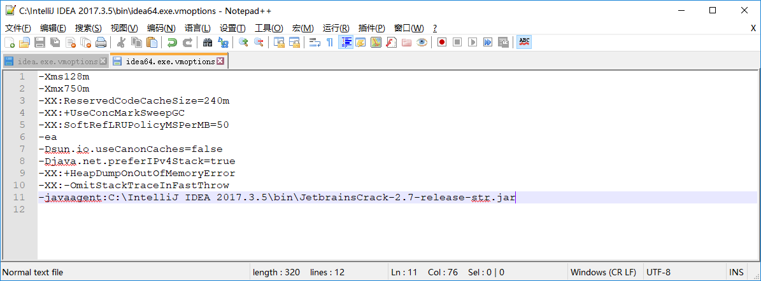Open the 插件(P) menu

372,28
